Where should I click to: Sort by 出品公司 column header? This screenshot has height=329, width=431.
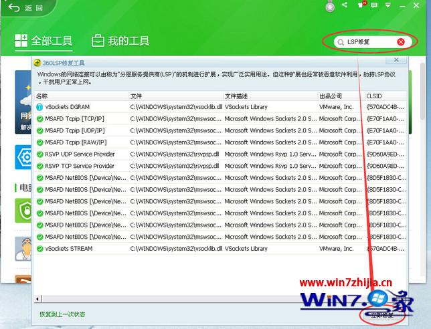click(341, 96)
